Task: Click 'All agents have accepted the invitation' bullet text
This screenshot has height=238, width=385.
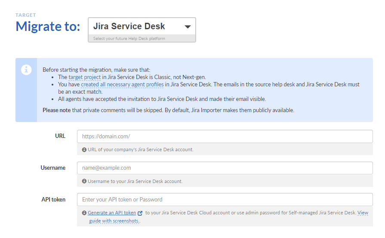Action: [x=162, y=99]
